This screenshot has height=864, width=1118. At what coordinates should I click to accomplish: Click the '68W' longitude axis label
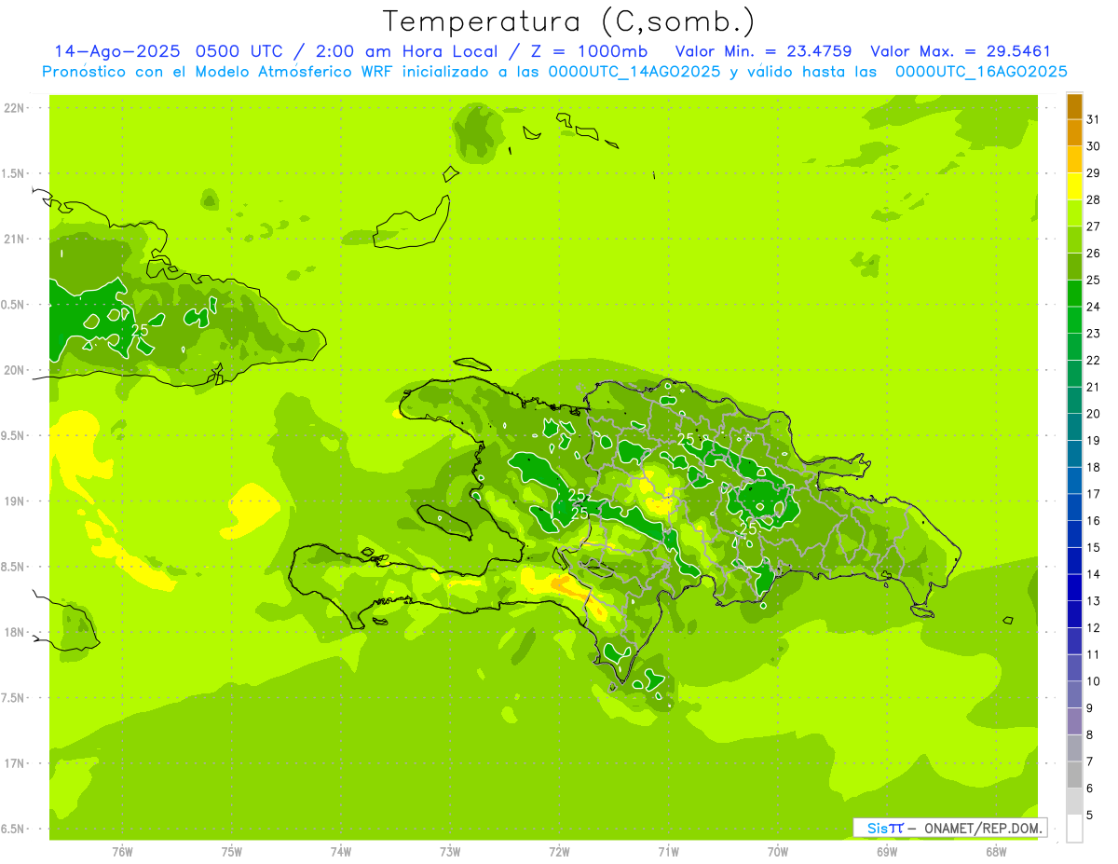[996, 851]
